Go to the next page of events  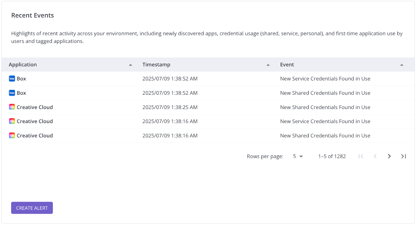389,156
